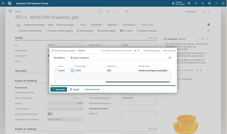This screenshot has height=134, width=227.
Task: Click horizontal scrollbar in results grid
Action: (138, 82)
